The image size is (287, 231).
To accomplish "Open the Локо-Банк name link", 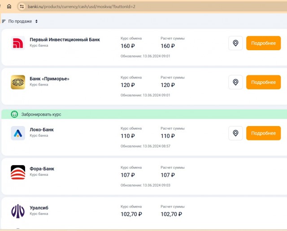I will coord(42,130).
